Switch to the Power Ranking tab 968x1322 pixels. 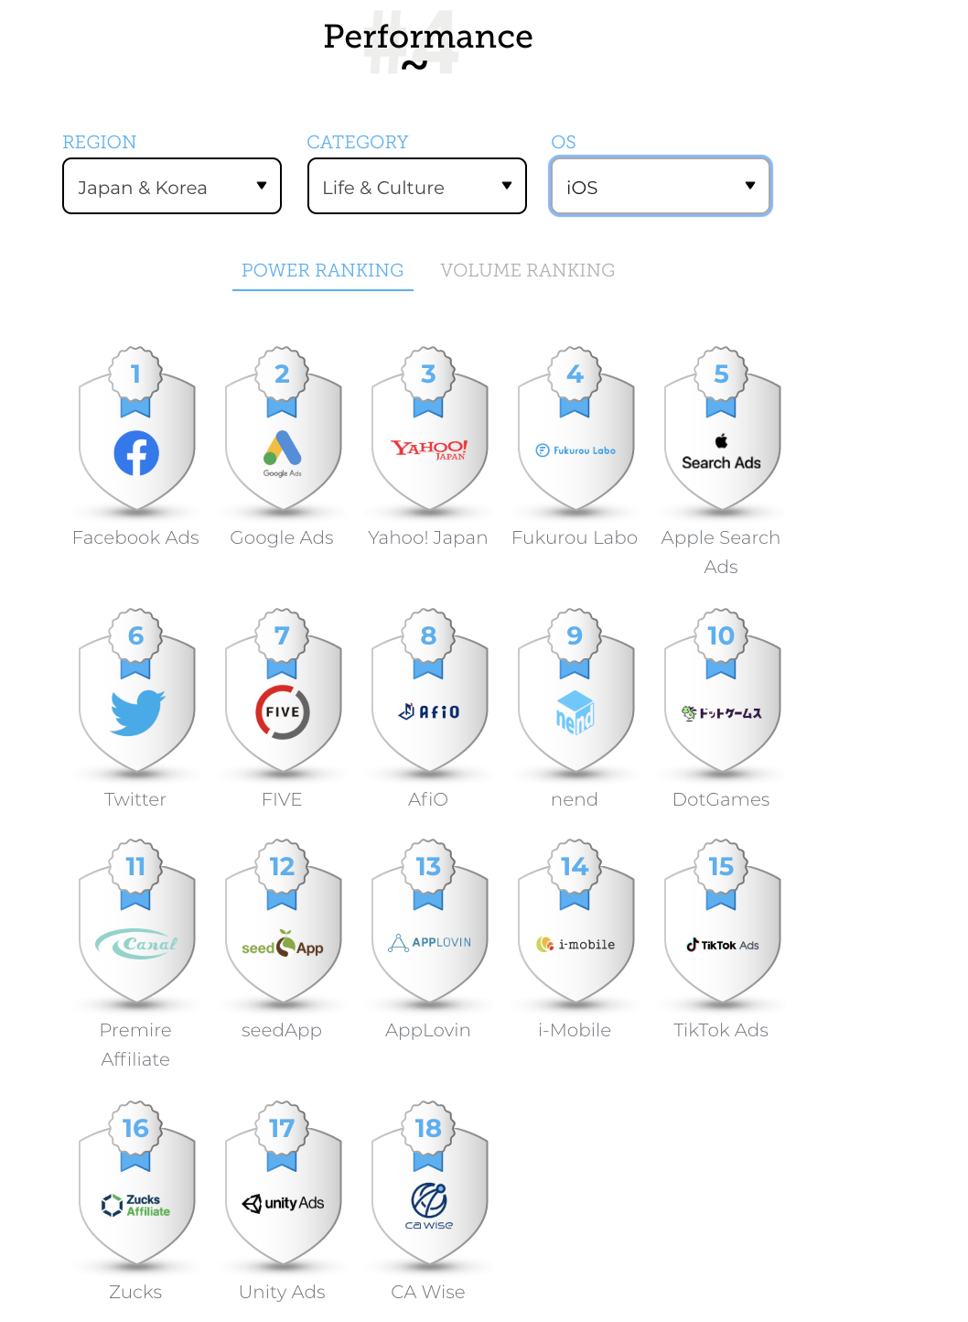pyautogui.click(x=323, y=270)
